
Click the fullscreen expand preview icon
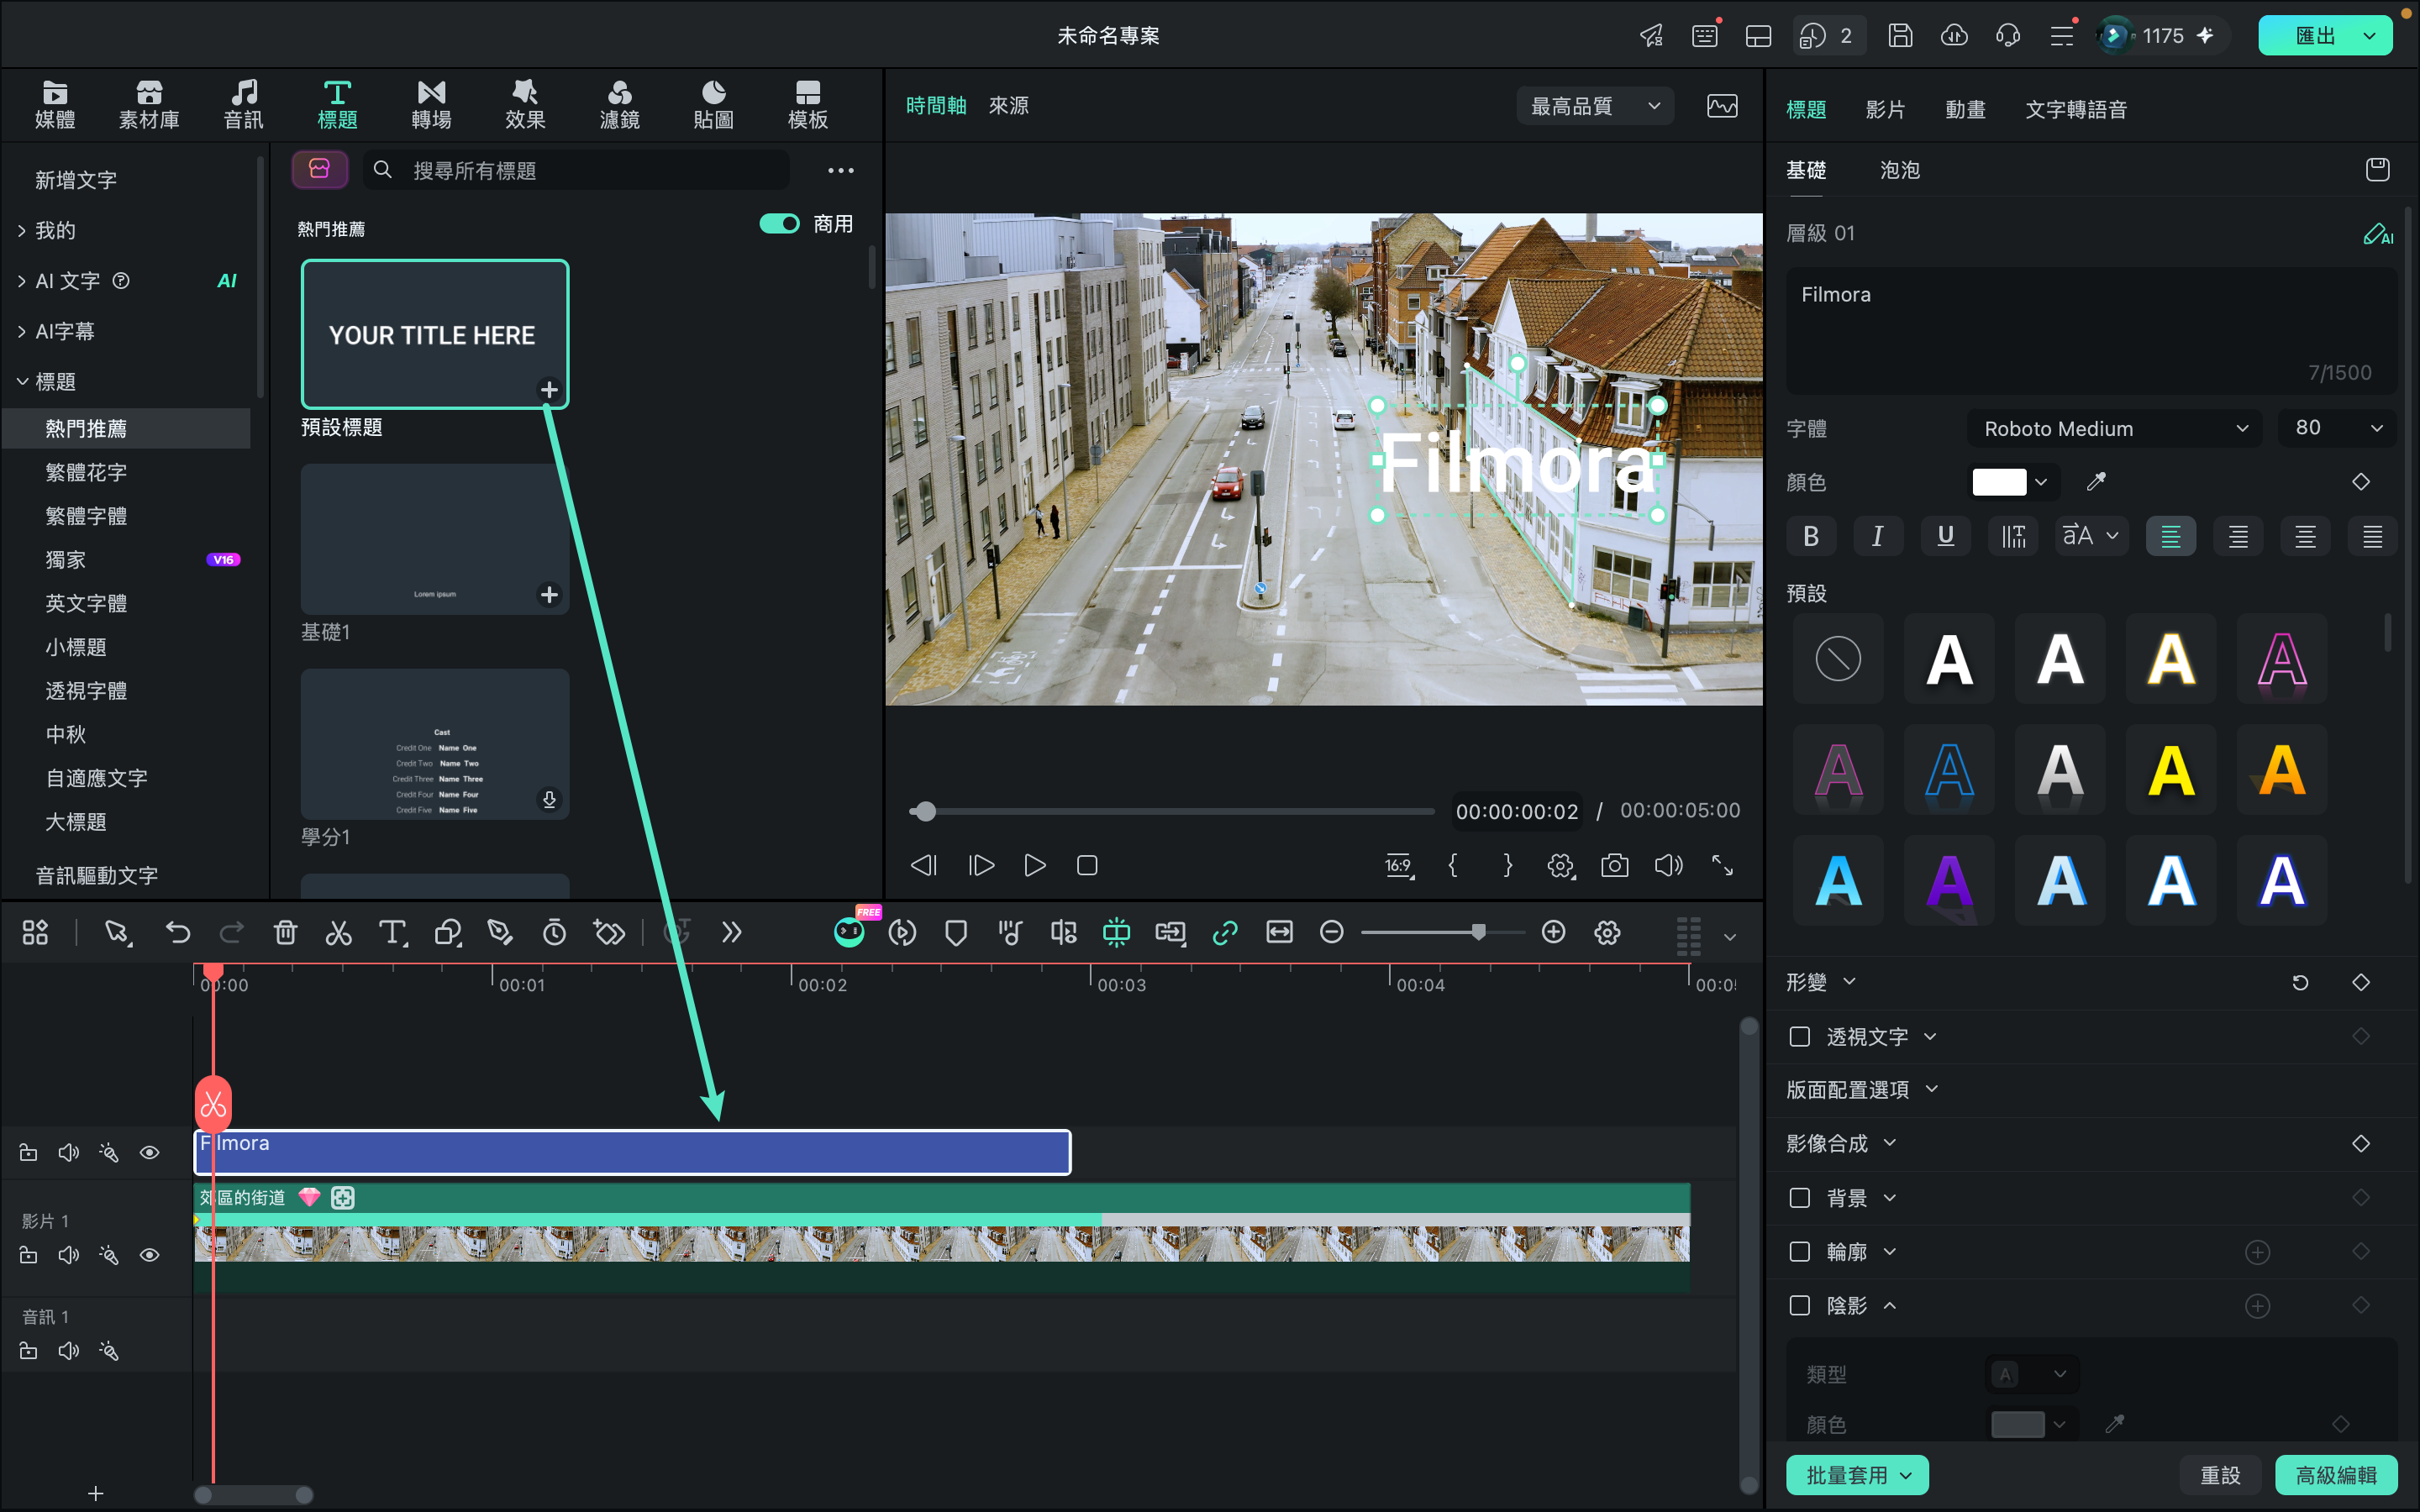[1722, 865]
